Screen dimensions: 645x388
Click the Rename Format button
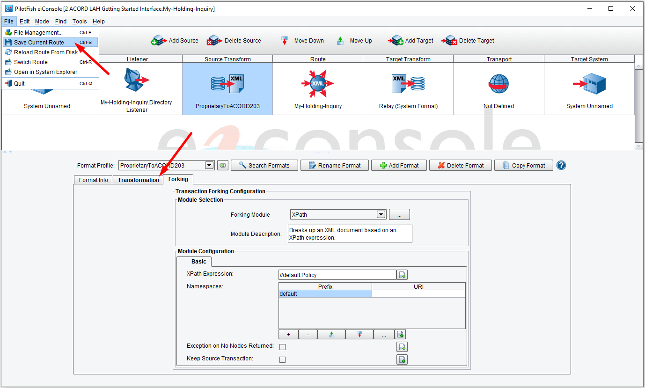(334, 165)
